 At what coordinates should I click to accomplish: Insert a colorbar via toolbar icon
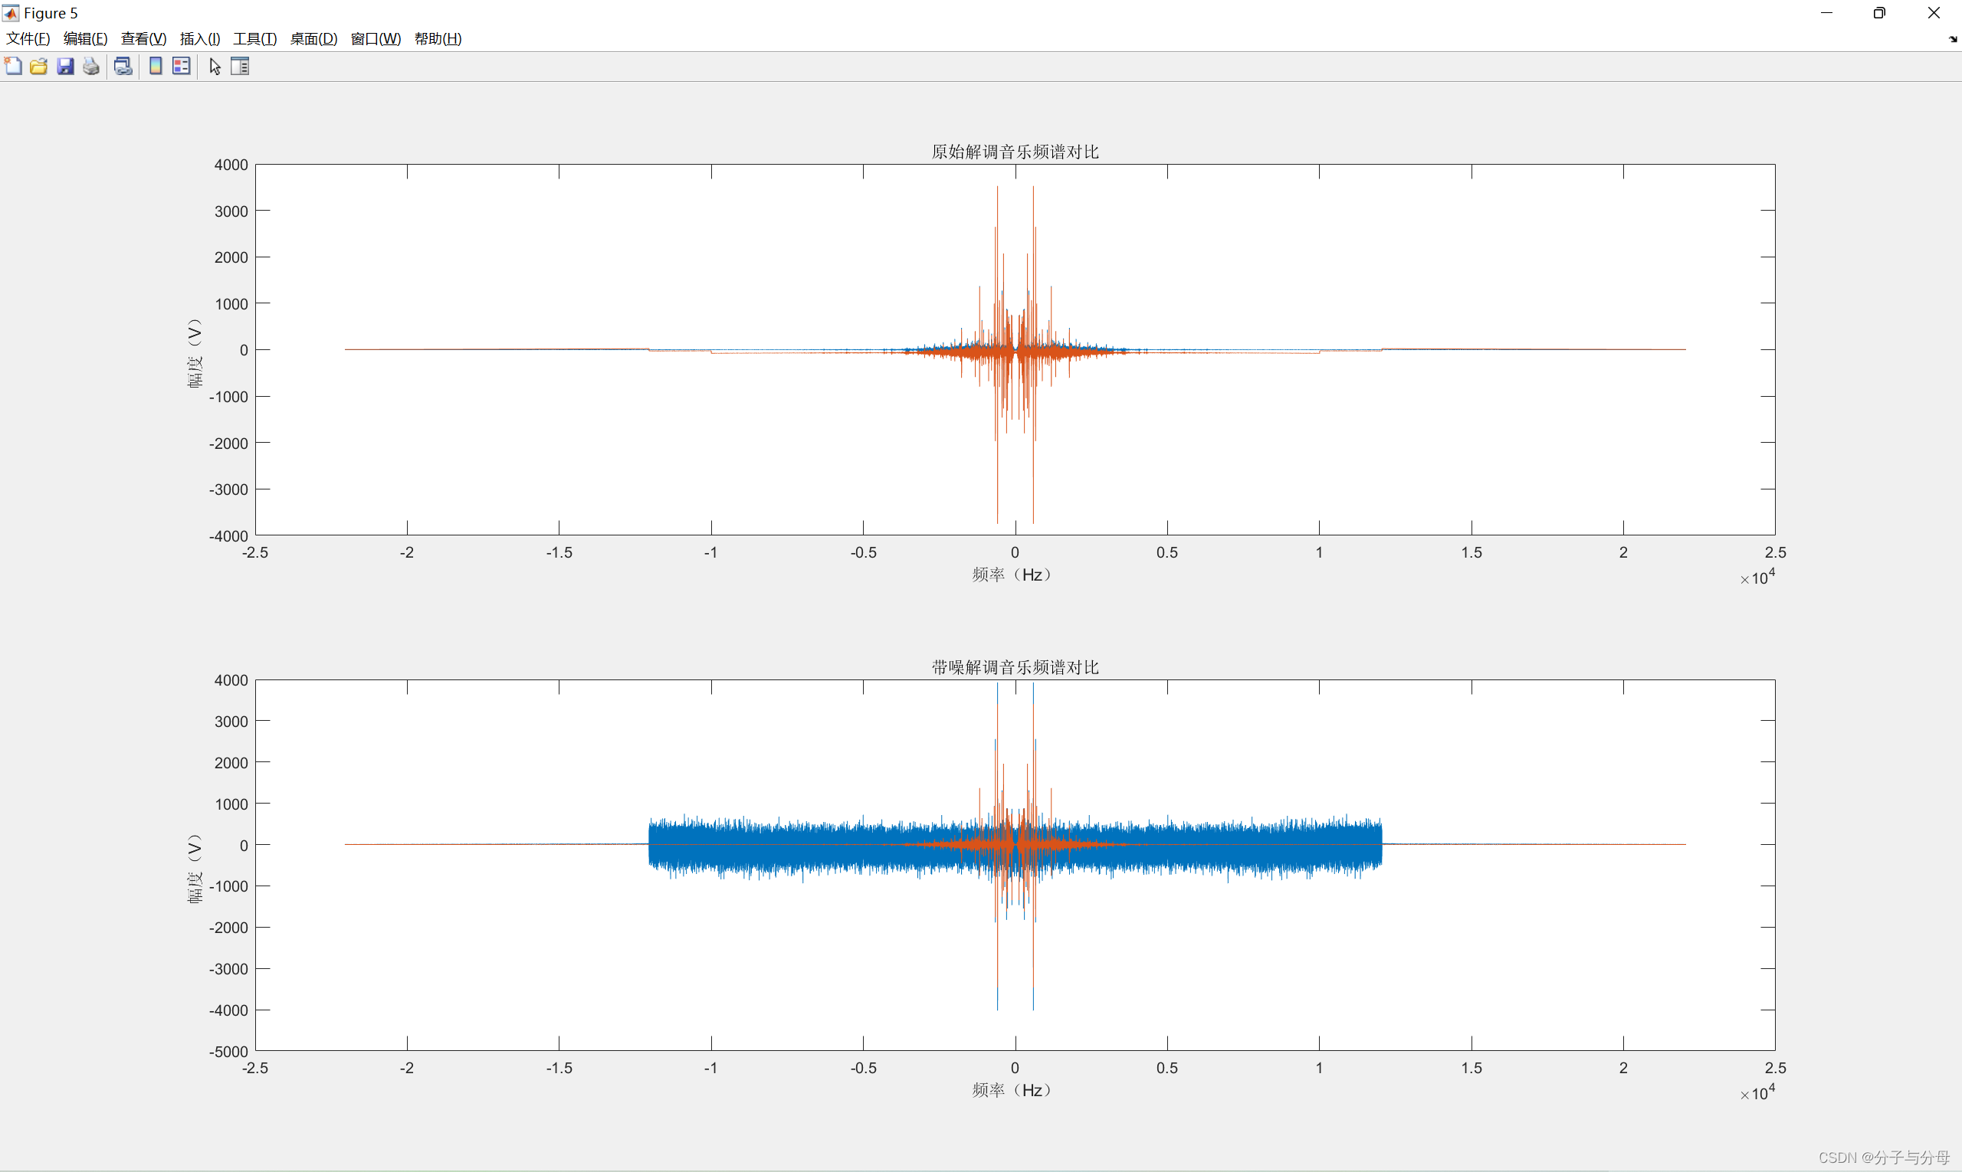(156, 67)
